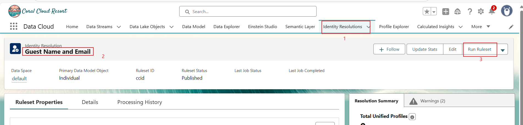Open the Data Streams tab
This screenshot has height=125, width=523.
pos(99,26)
